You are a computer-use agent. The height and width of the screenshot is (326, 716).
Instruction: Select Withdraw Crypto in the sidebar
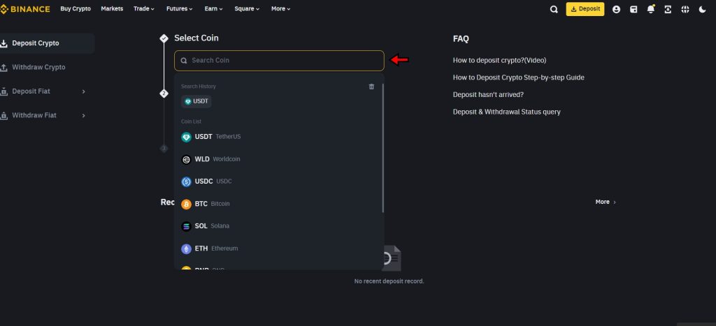pos(38,68)
